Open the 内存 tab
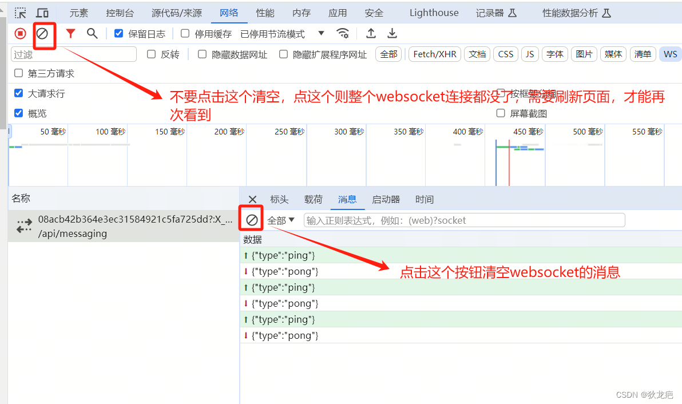 (x=302, y=13)
